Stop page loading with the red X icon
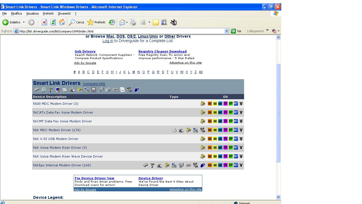This screenshot has width=362, height=204. click(45, 22)
